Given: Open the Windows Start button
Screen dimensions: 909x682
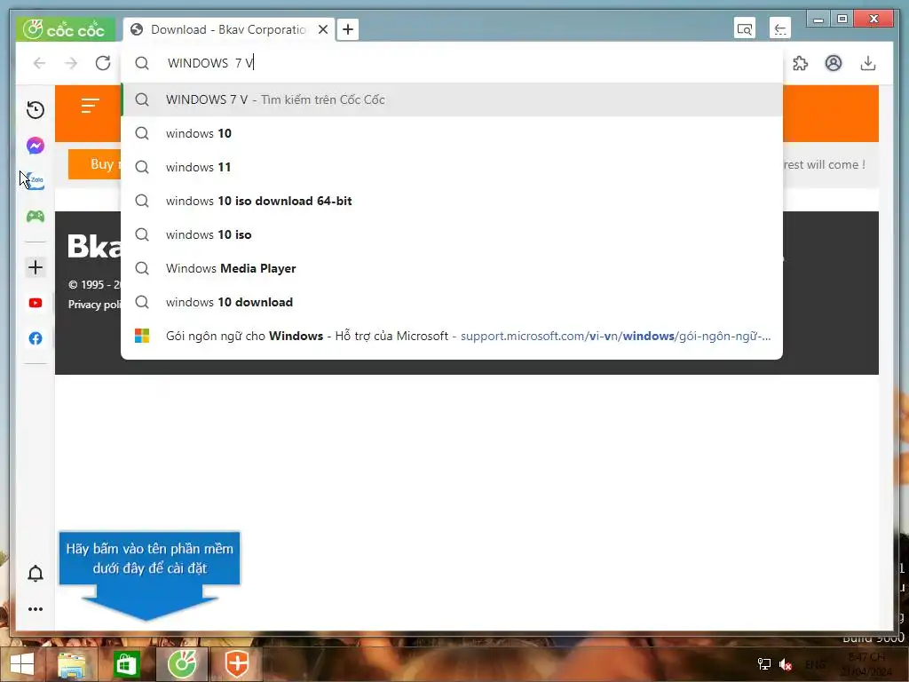Looking at the screenshot, I should 22,664.
